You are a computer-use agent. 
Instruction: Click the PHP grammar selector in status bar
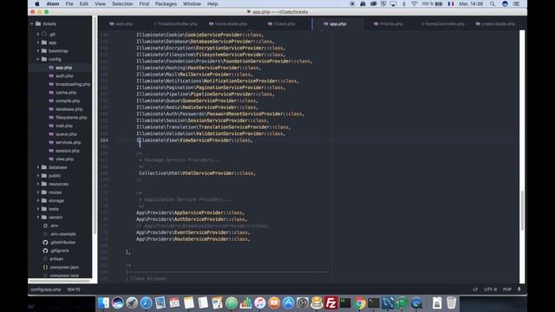coord(506,289)
